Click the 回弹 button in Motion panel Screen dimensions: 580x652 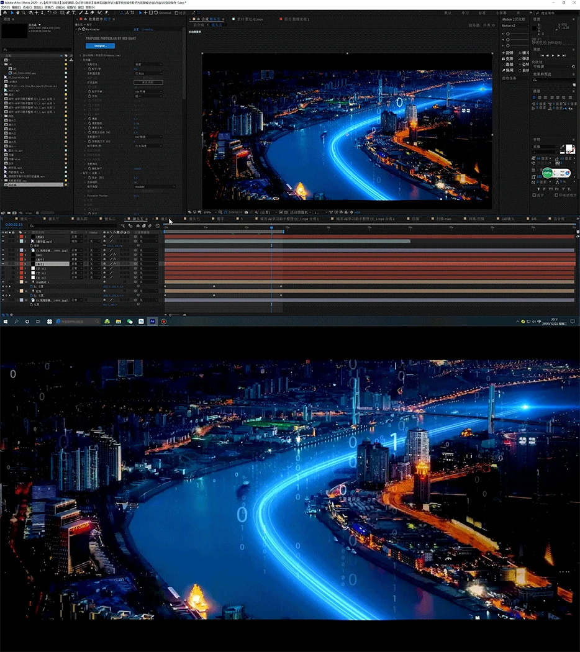(x=508, y=53)
